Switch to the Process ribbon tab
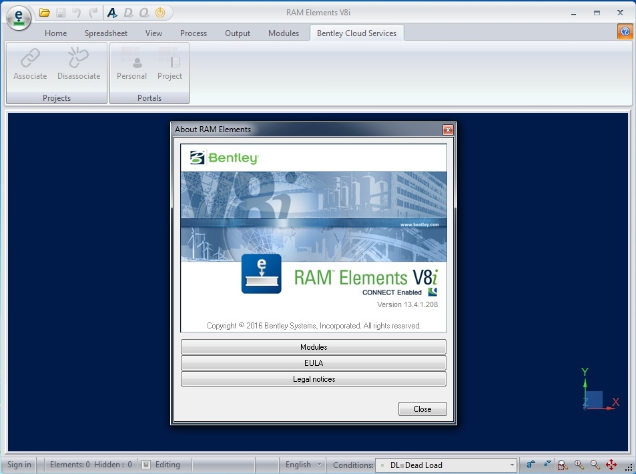636x474 pixels. pyautogui.click(x=194, y=33)
